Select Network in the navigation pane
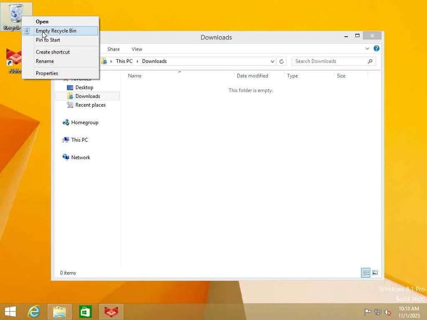 pyautogui.click(x=80, y=157)
